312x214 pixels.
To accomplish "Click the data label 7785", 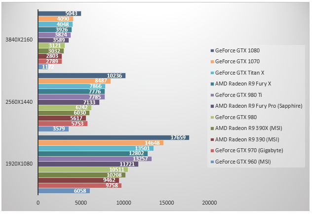I will pos(95,97).
